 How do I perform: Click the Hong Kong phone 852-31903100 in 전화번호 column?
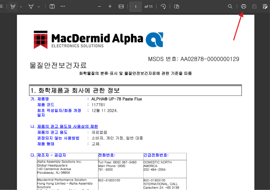[x=109, y=180]
